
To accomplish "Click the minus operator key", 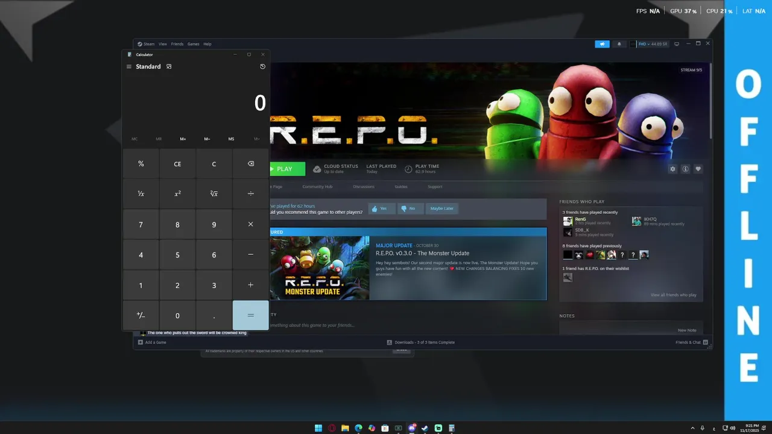I will coord(251,254).
